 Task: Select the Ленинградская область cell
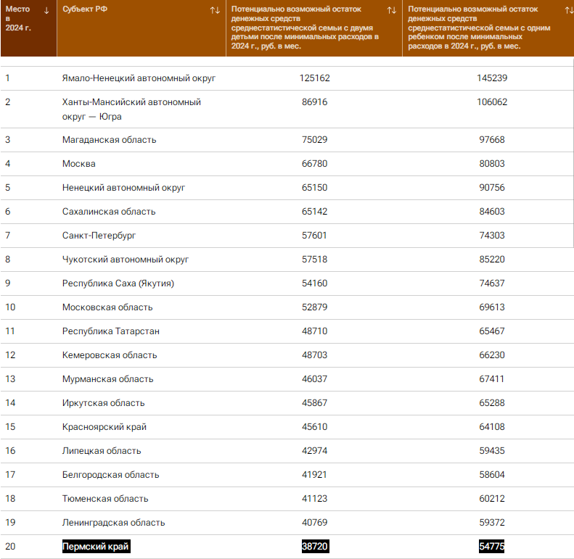(x=114, y=523)
